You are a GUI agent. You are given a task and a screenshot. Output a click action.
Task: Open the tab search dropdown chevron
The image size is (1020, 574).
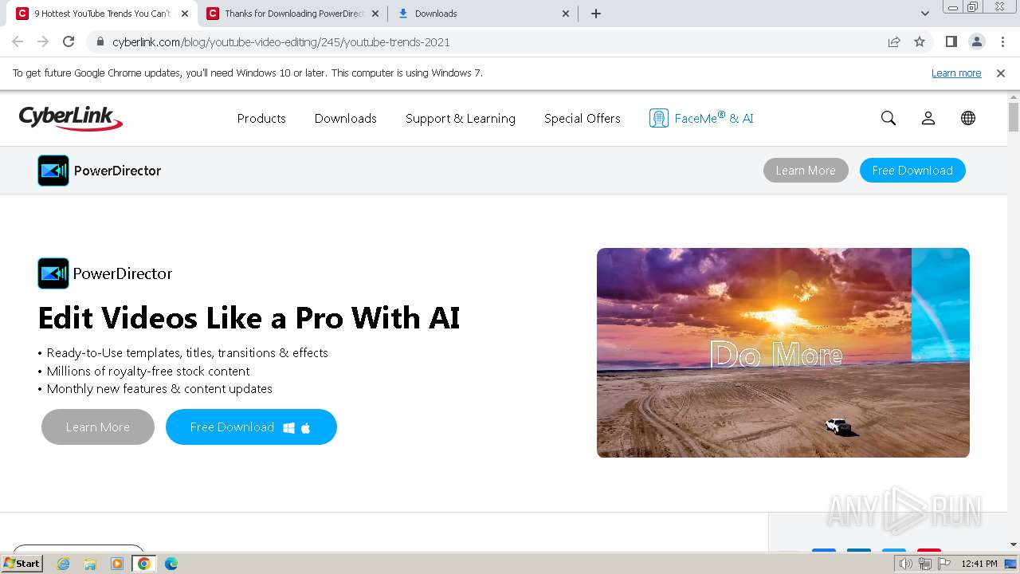[x=925, y=14]
